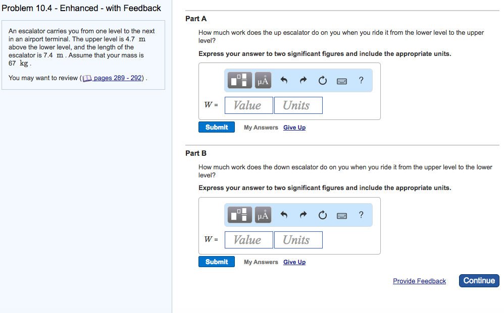Click undo arrow in Part B toolbar
The height and width of the screenshot is (313, 504).
click(x=284, y=215)
